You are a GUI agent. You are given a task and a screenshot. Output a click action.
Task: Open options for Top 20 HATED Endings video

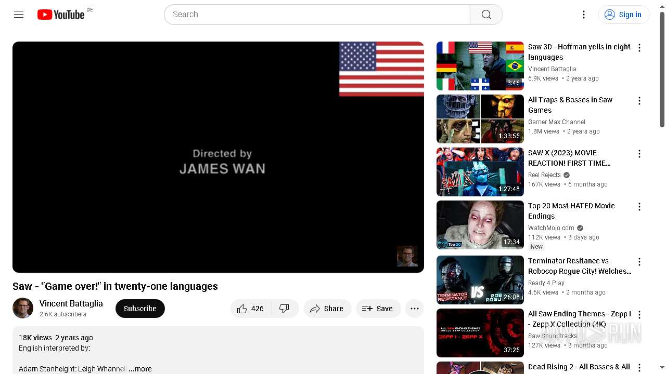click(639, 207)
